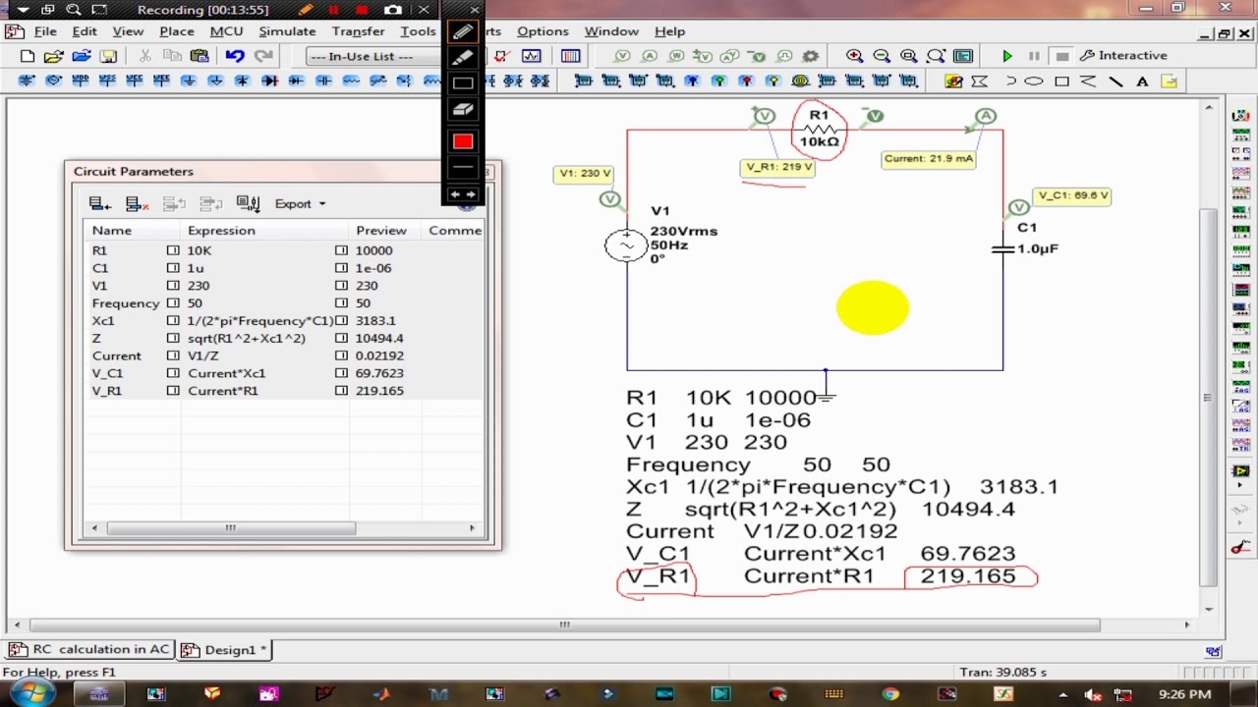The width and height of the screenshot is (1258, 707).
Task: Stop the screen recording
Action: 362,10
